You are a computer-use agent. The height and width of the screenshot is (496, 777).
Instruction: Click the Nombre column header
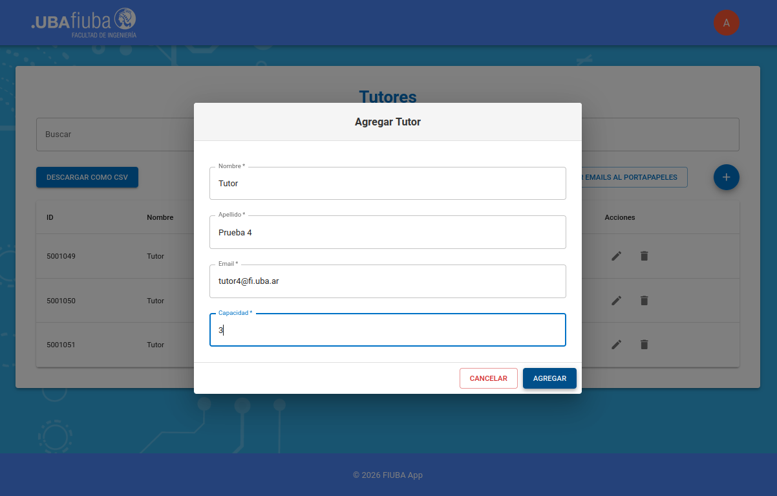(x=160, y=217)
